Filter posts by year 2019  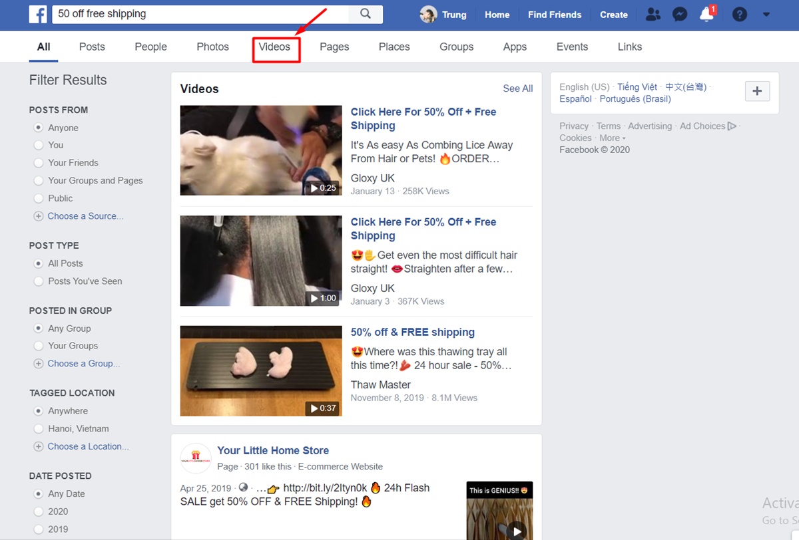pyautogui.click(x=39, y=529)
